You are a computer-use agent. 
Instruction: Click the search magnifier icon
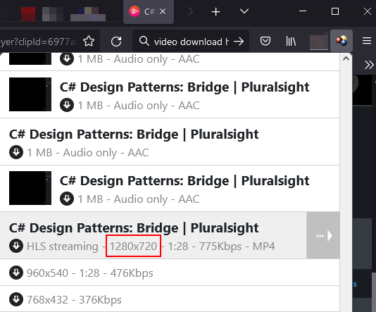(x=144, y=41)
